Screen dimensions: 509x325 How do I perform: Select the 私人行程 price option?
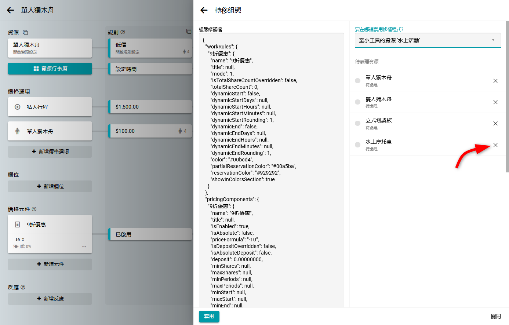[x=50, y=107]
